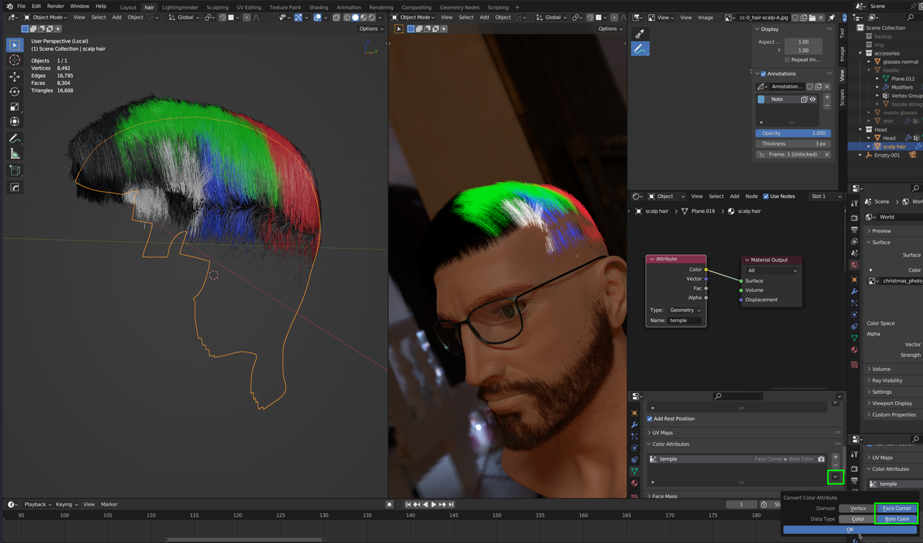This screenshot has height=543, width=923.
Task: Open the File menu
Action: coord(22,6)
